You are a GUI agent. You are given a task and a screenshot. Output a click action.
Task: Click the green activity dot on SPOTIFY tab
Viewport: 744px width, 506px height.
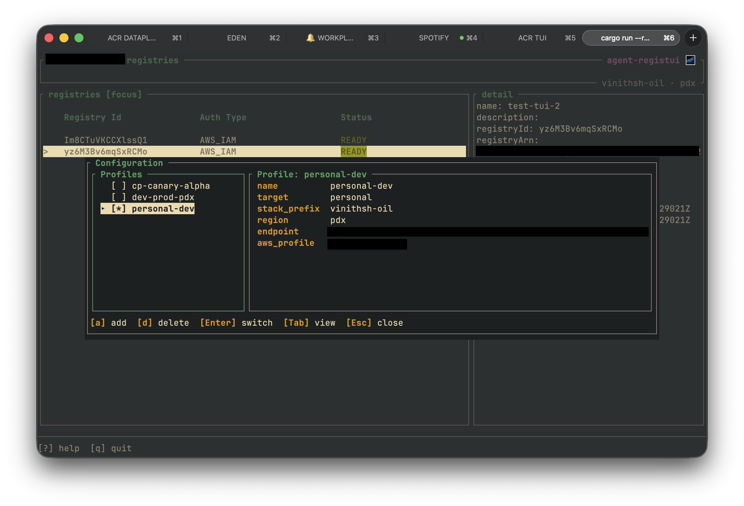(x=461, y=38)
